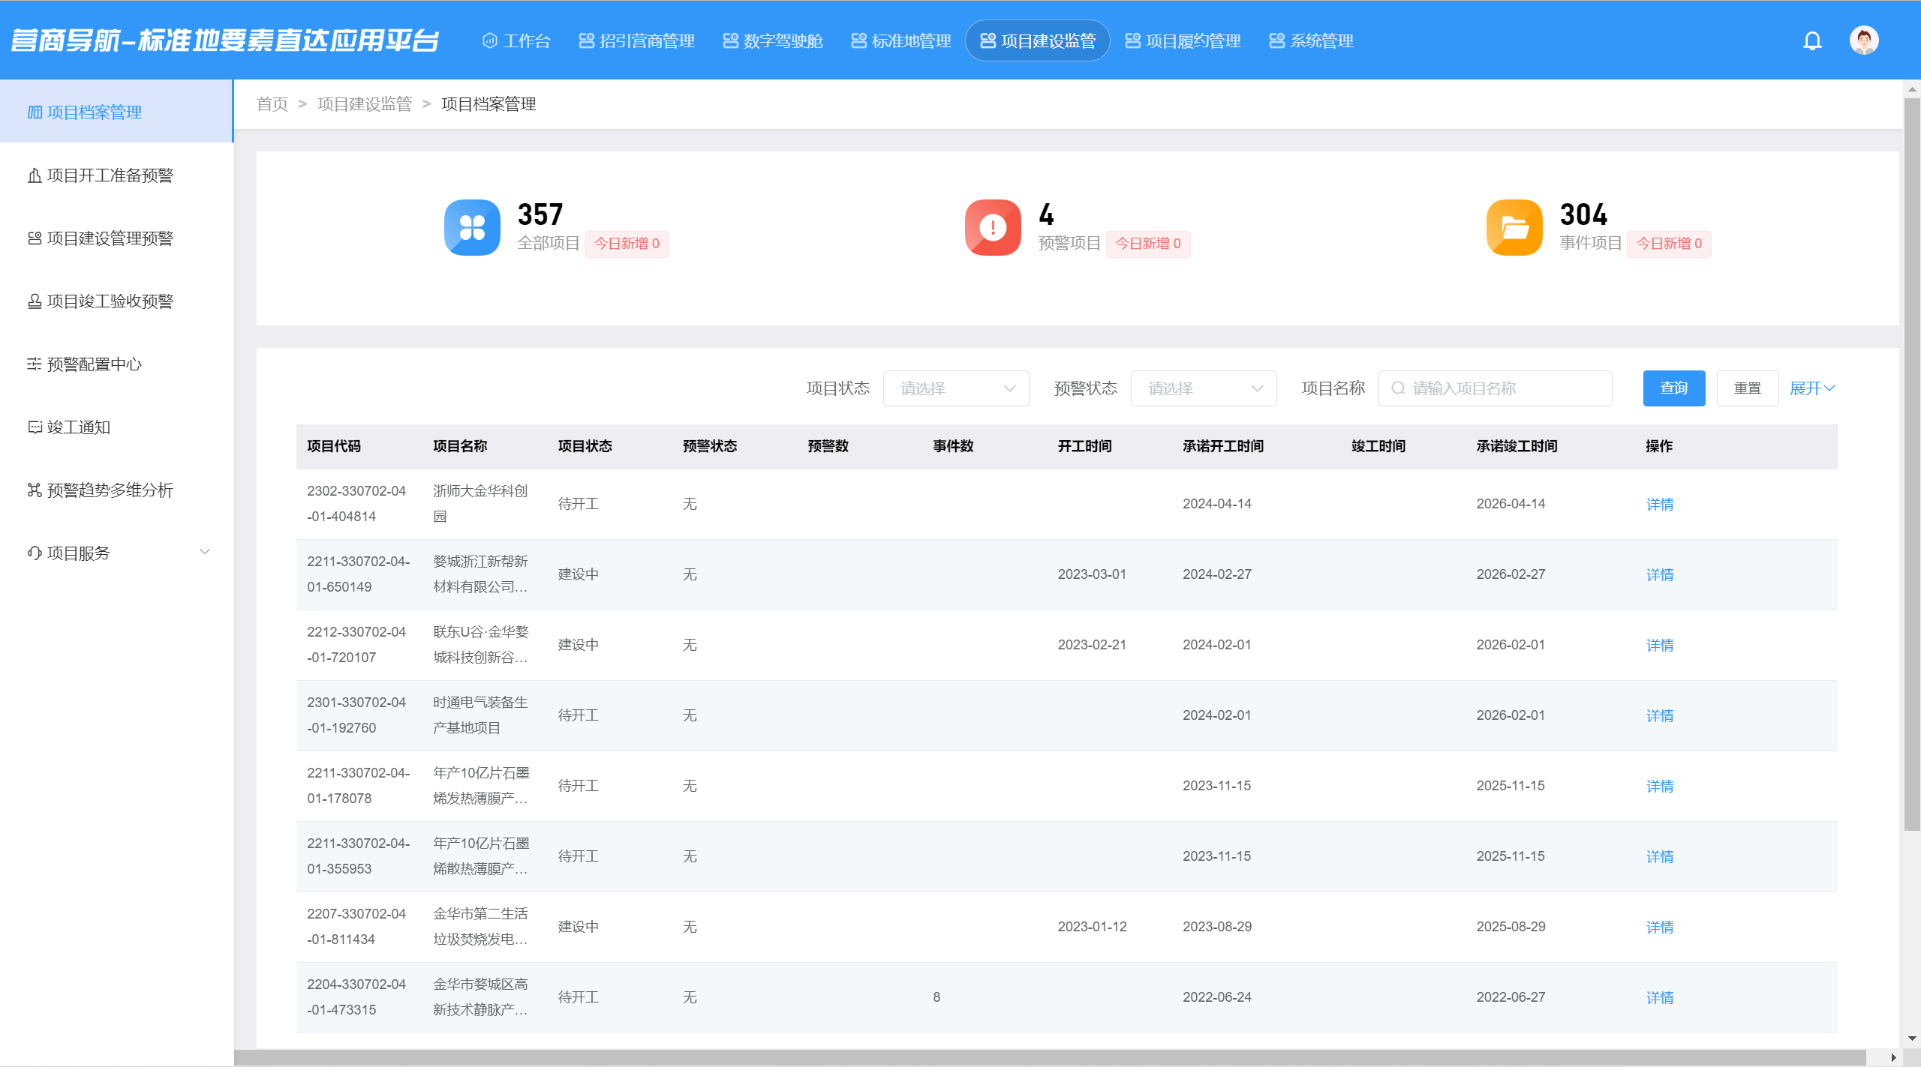This screenshot has height=1067, width=1921.
Task: Click the vertical scrollbar thumb
Action: click(1912, 465)
